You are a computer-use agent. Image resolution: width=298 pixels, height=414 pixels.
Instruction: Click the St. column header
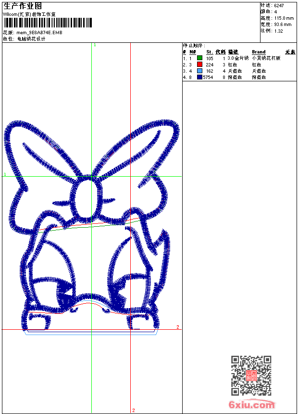tap(210, 52)
